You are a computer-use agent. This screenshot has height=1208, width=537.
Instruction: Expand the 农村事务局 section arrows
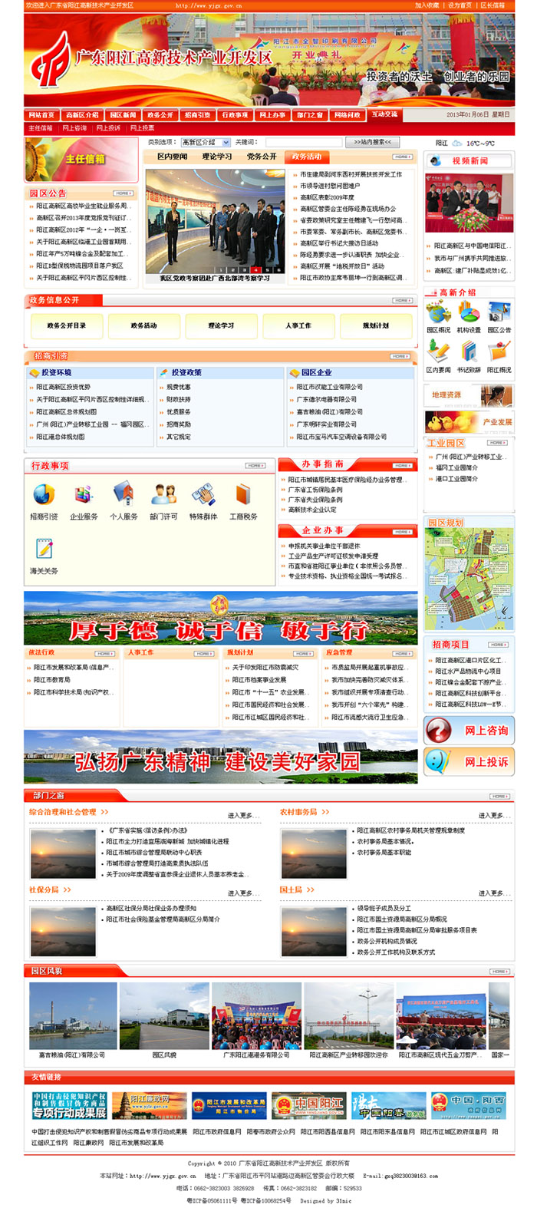coord(325,811)
